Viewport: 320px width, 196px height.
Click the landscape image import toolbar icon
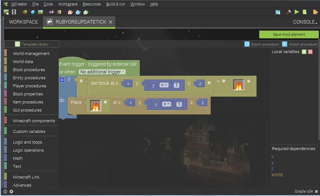[40, 12]
